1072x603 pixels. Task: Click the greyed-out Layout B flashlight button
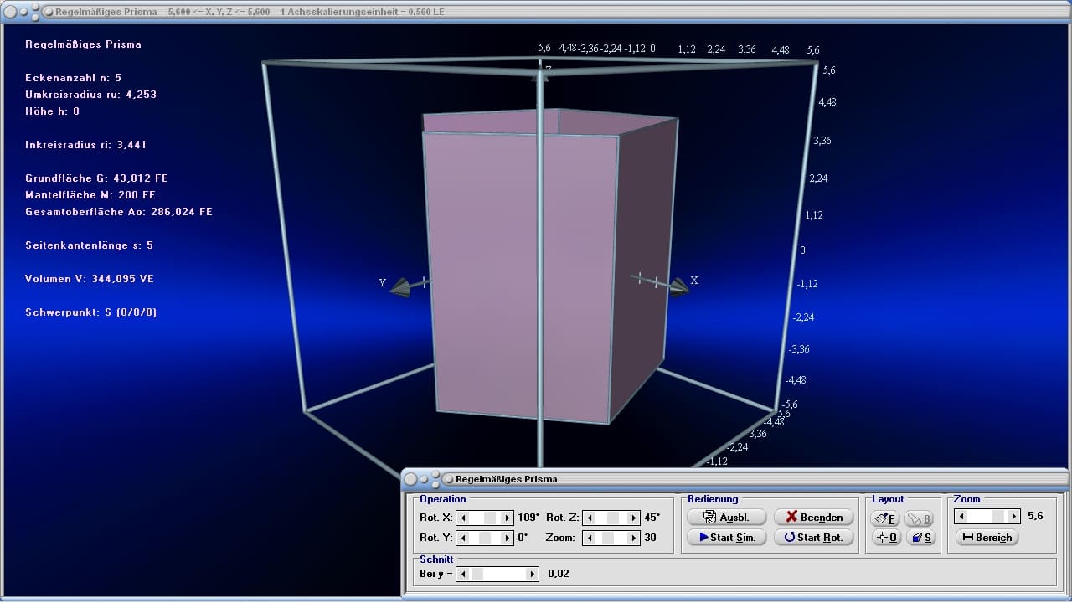920,518
